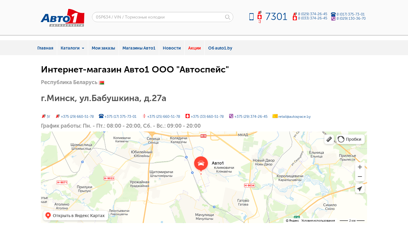This screenshot has width=408, height=229.
Task: Click the Авто1 автозапчасти logo
Action: 62,18
